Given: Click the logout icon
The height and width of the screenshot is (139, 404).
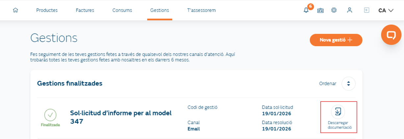Looking at the screenshot, I should [366, 10].
